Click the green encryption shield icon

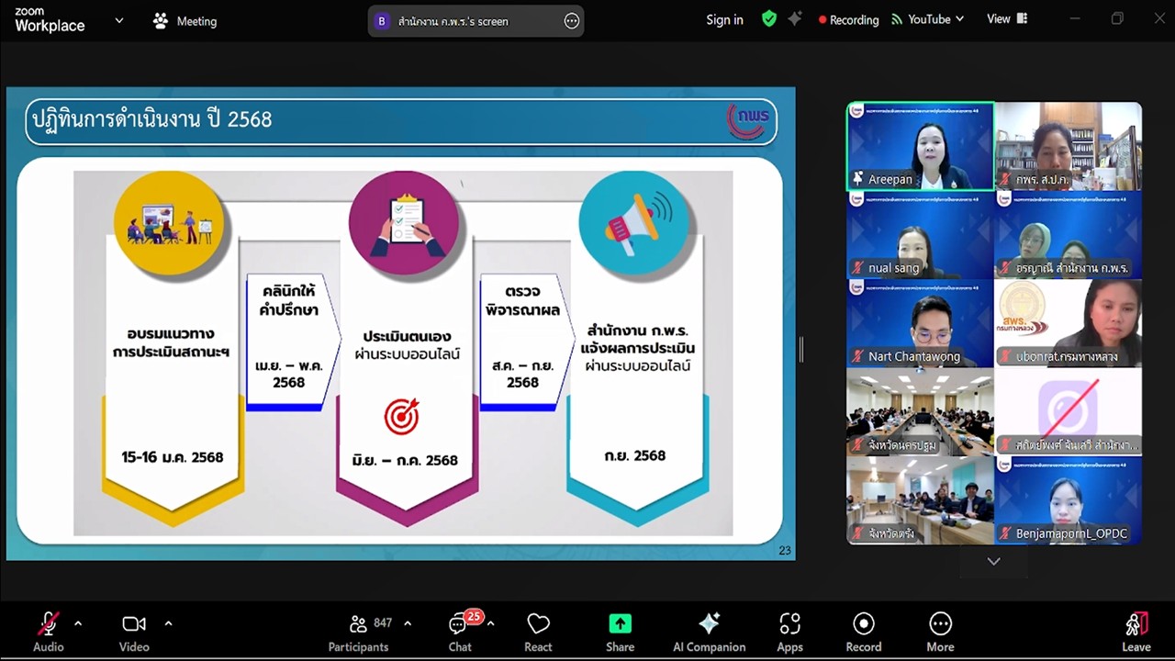(769, 19)
